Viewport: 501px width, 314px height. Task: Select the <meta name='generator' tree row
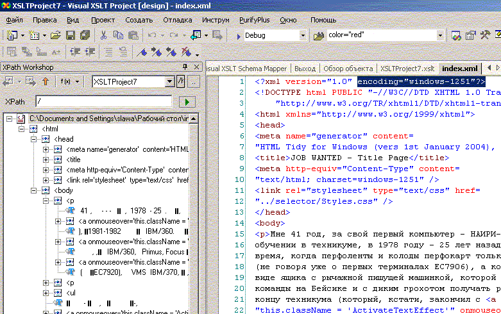[127, 149]
